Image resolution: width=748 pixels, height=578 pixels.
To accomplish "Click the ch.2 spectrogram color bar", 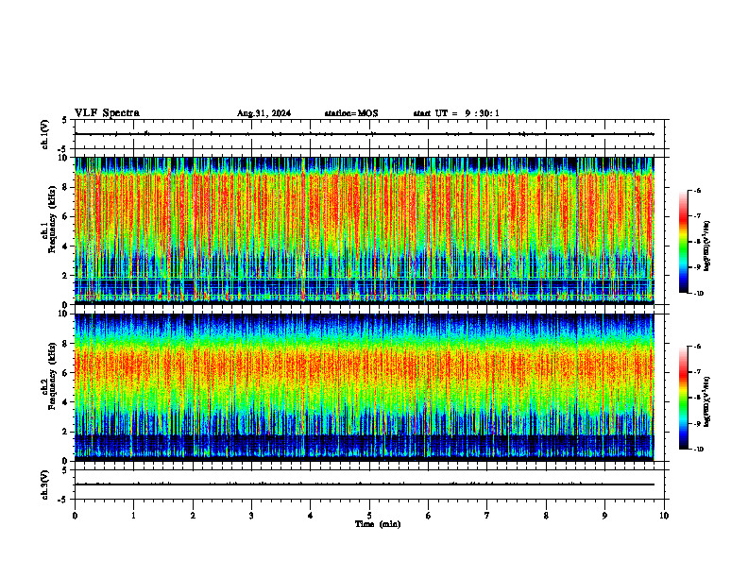I will click(683, 398).
